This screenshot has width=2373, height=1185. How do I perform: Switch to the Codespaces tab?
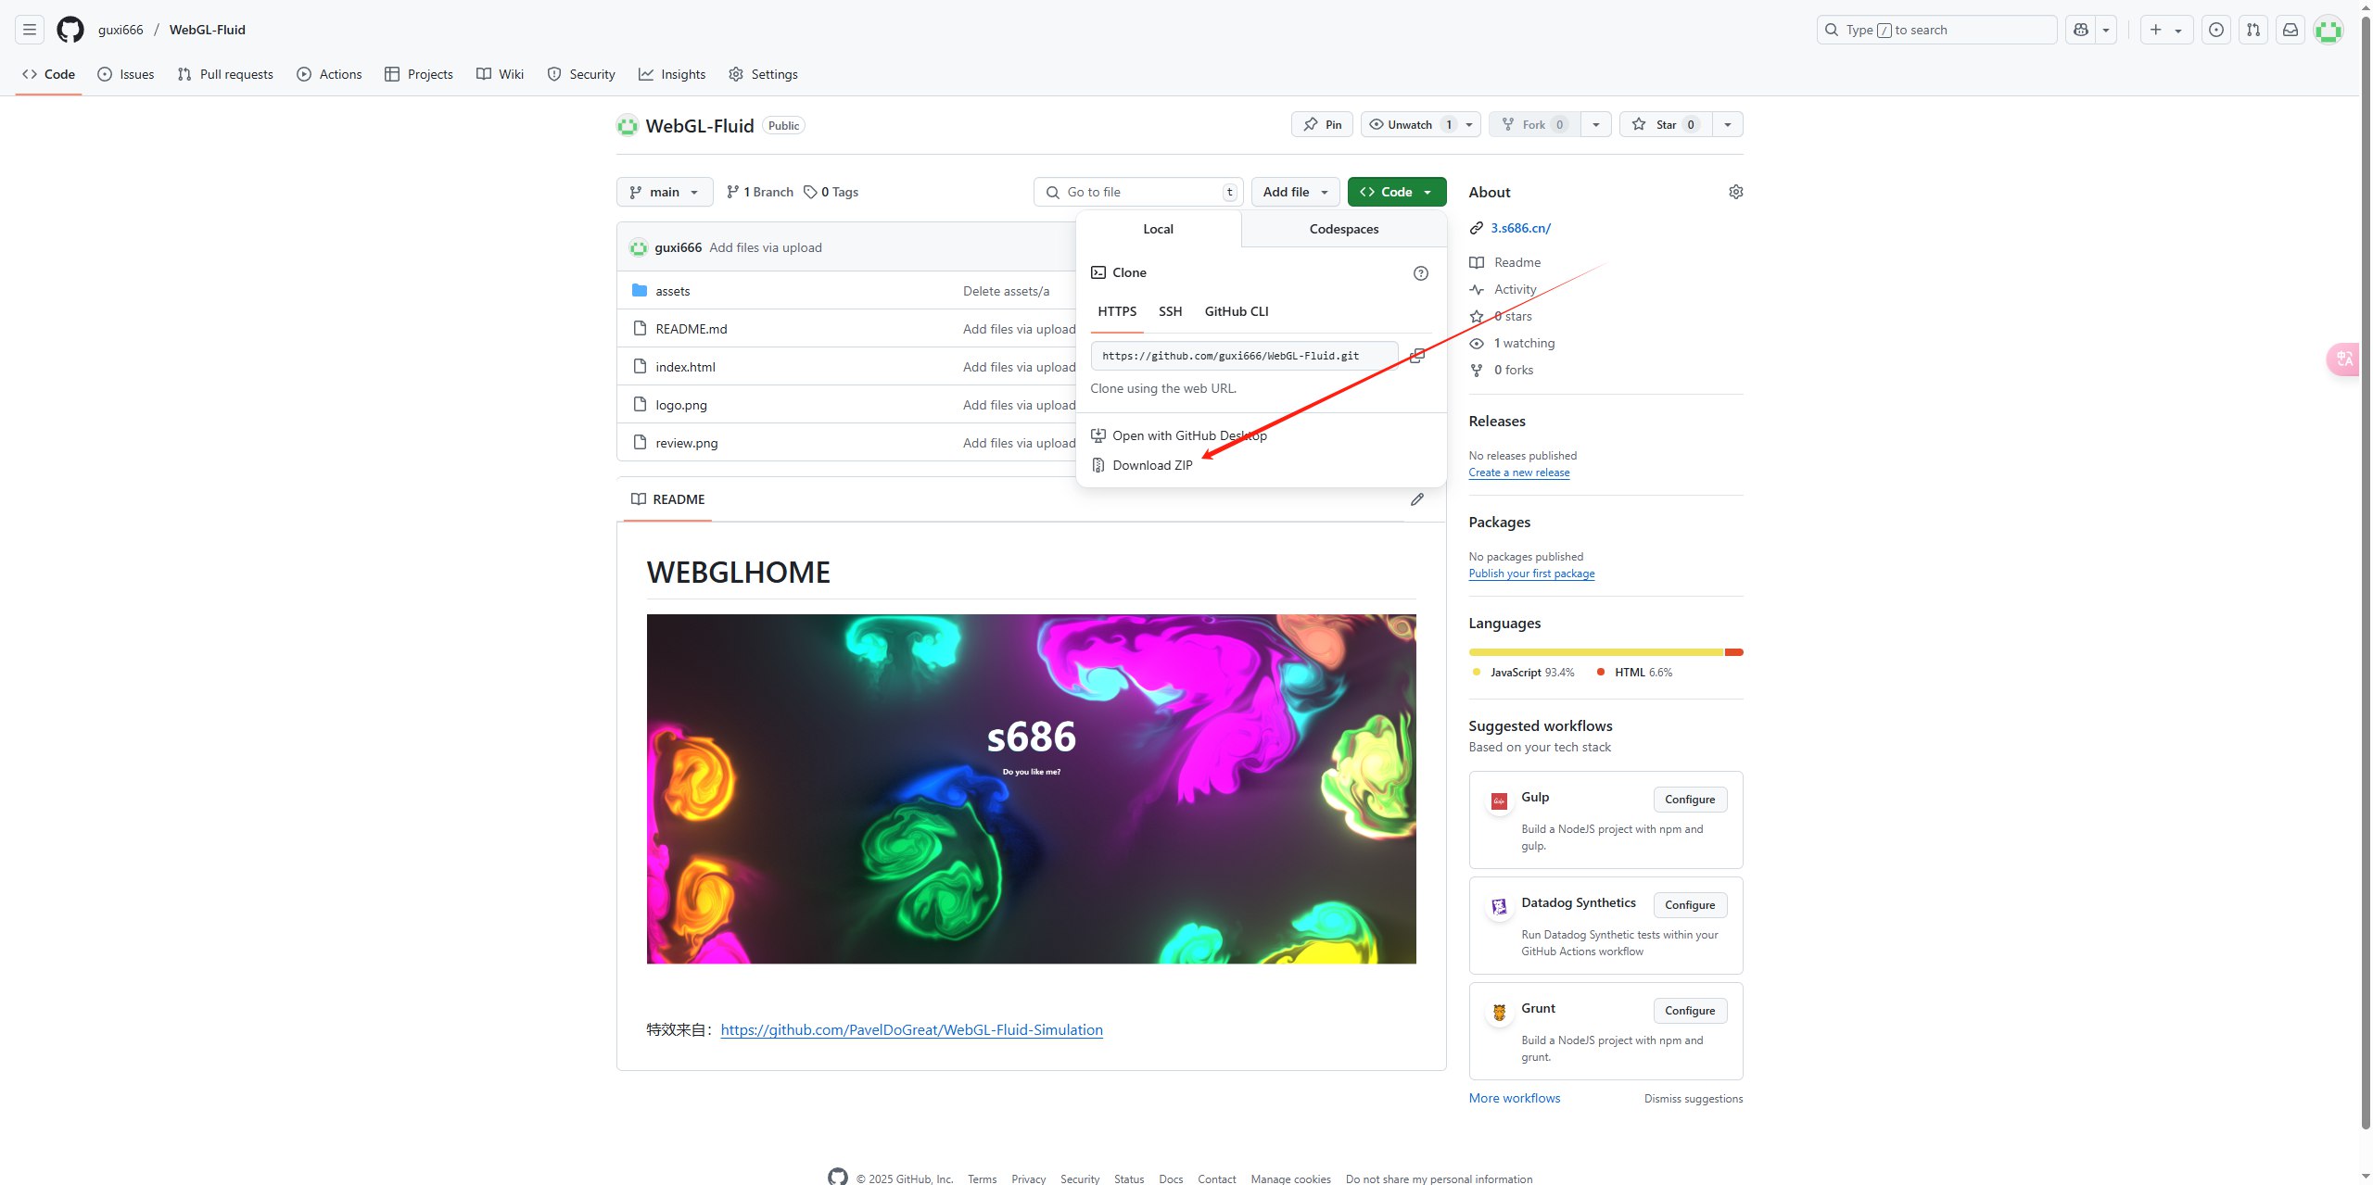pos(1343,229)
